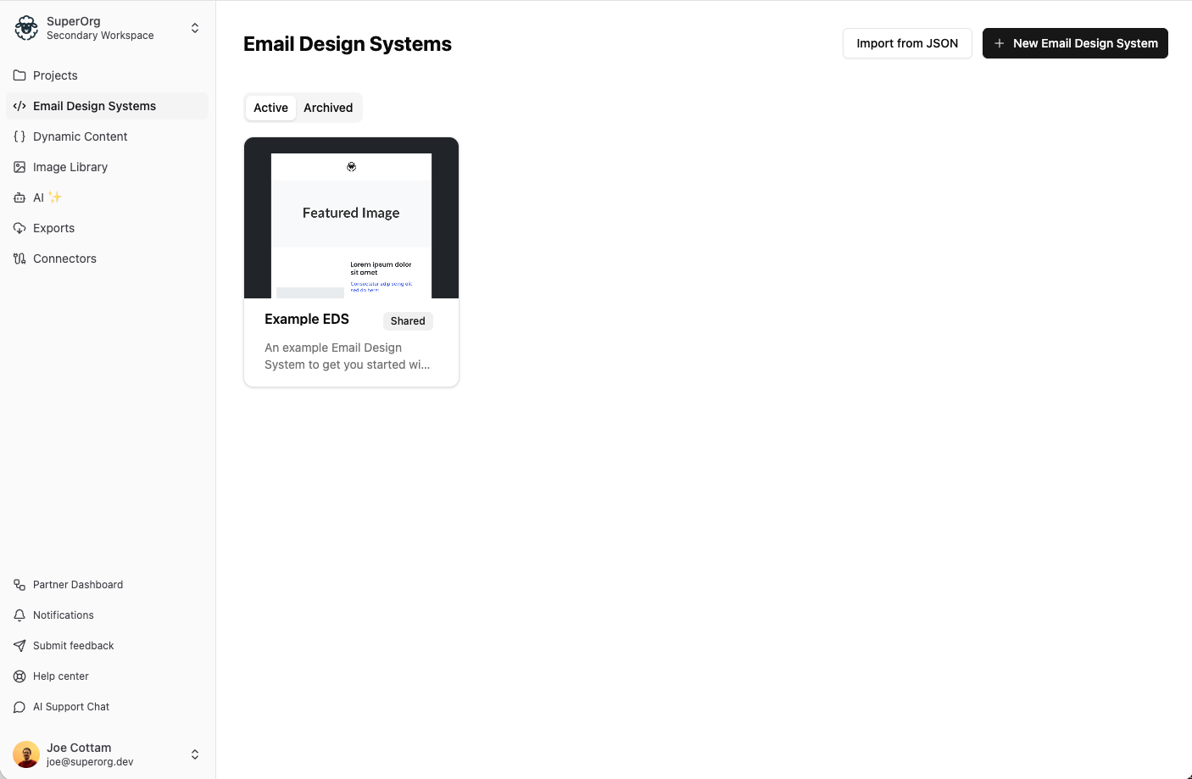
Task: Click the Shared badge on Example EDS
Action: pos(407,320)
